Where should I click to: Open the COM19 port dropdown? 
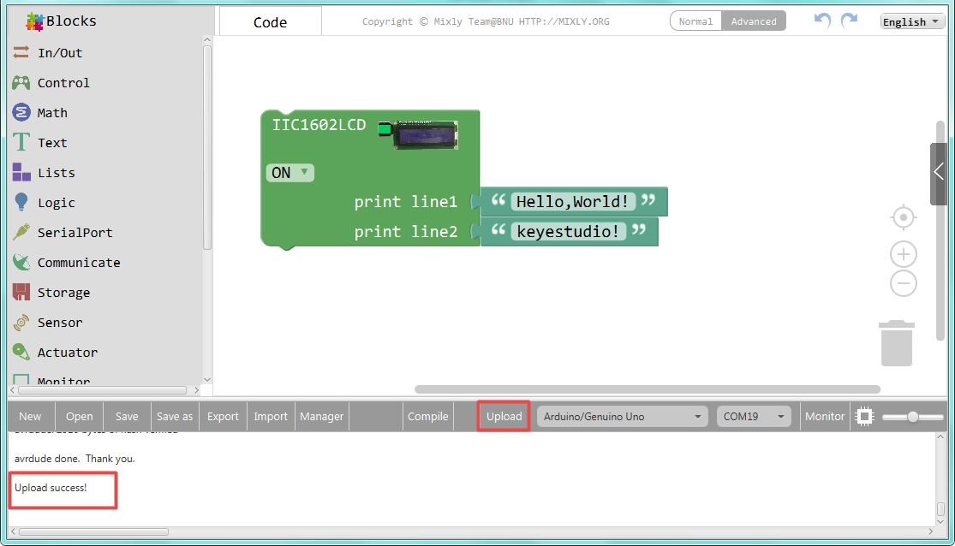tap(753, 417)
